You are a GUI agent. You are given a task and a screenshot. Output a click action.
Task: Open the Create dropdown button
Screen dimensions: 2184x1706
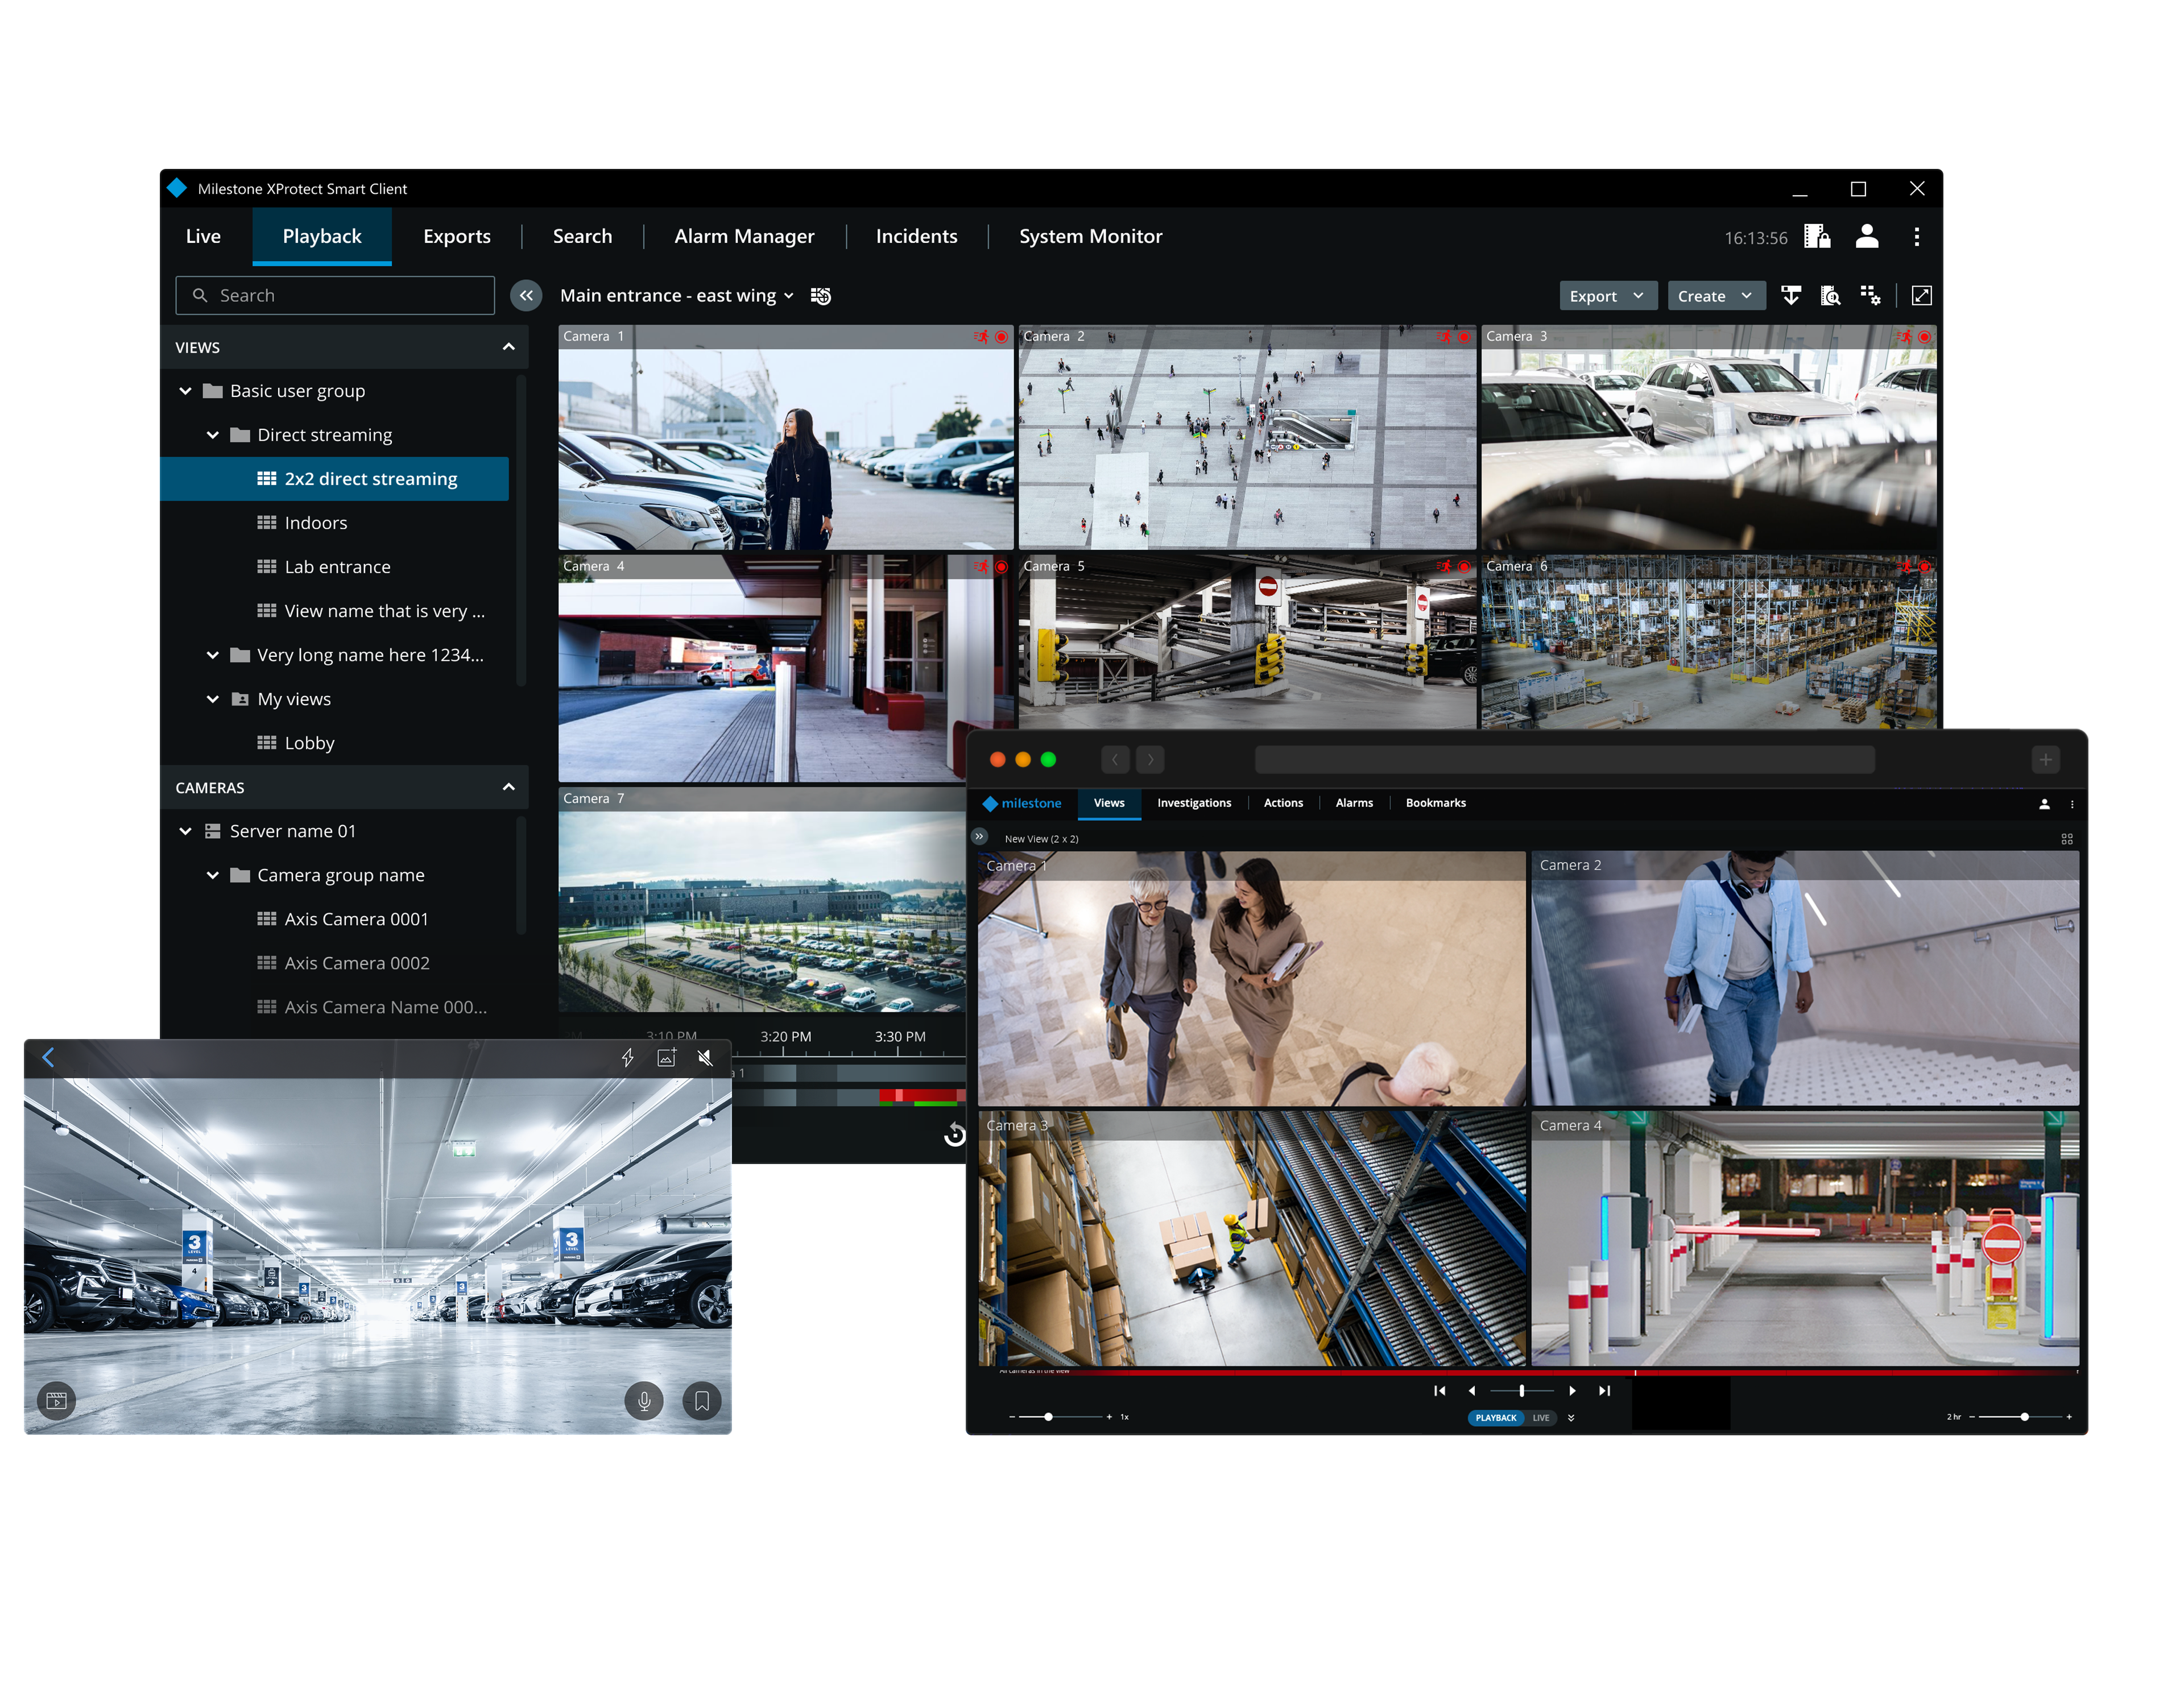point(1716,296)
